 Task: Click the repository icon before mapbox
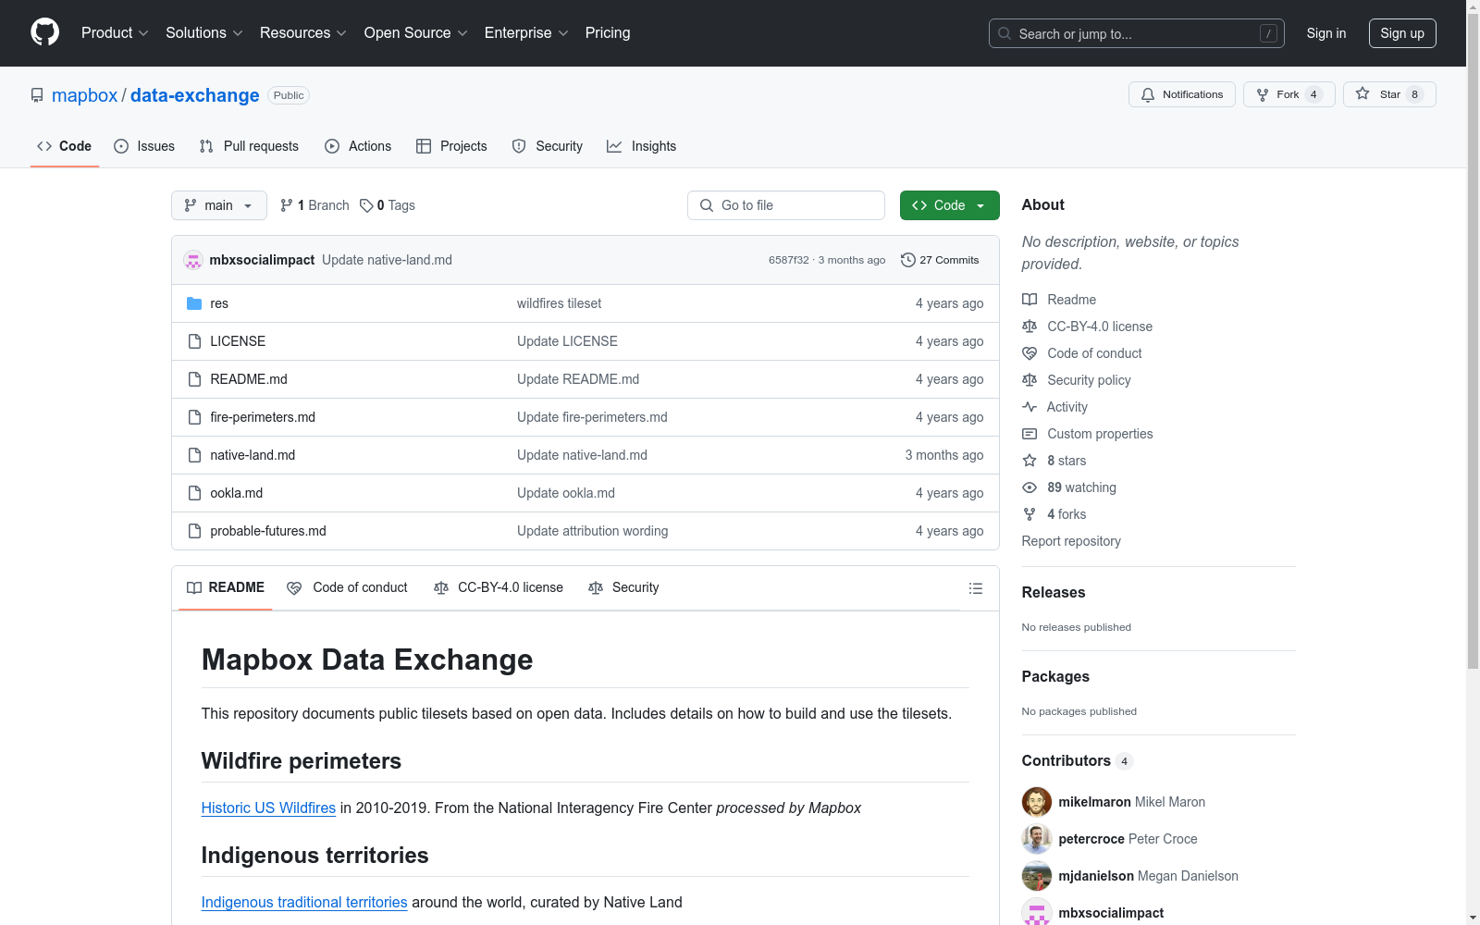click(37, 95)
